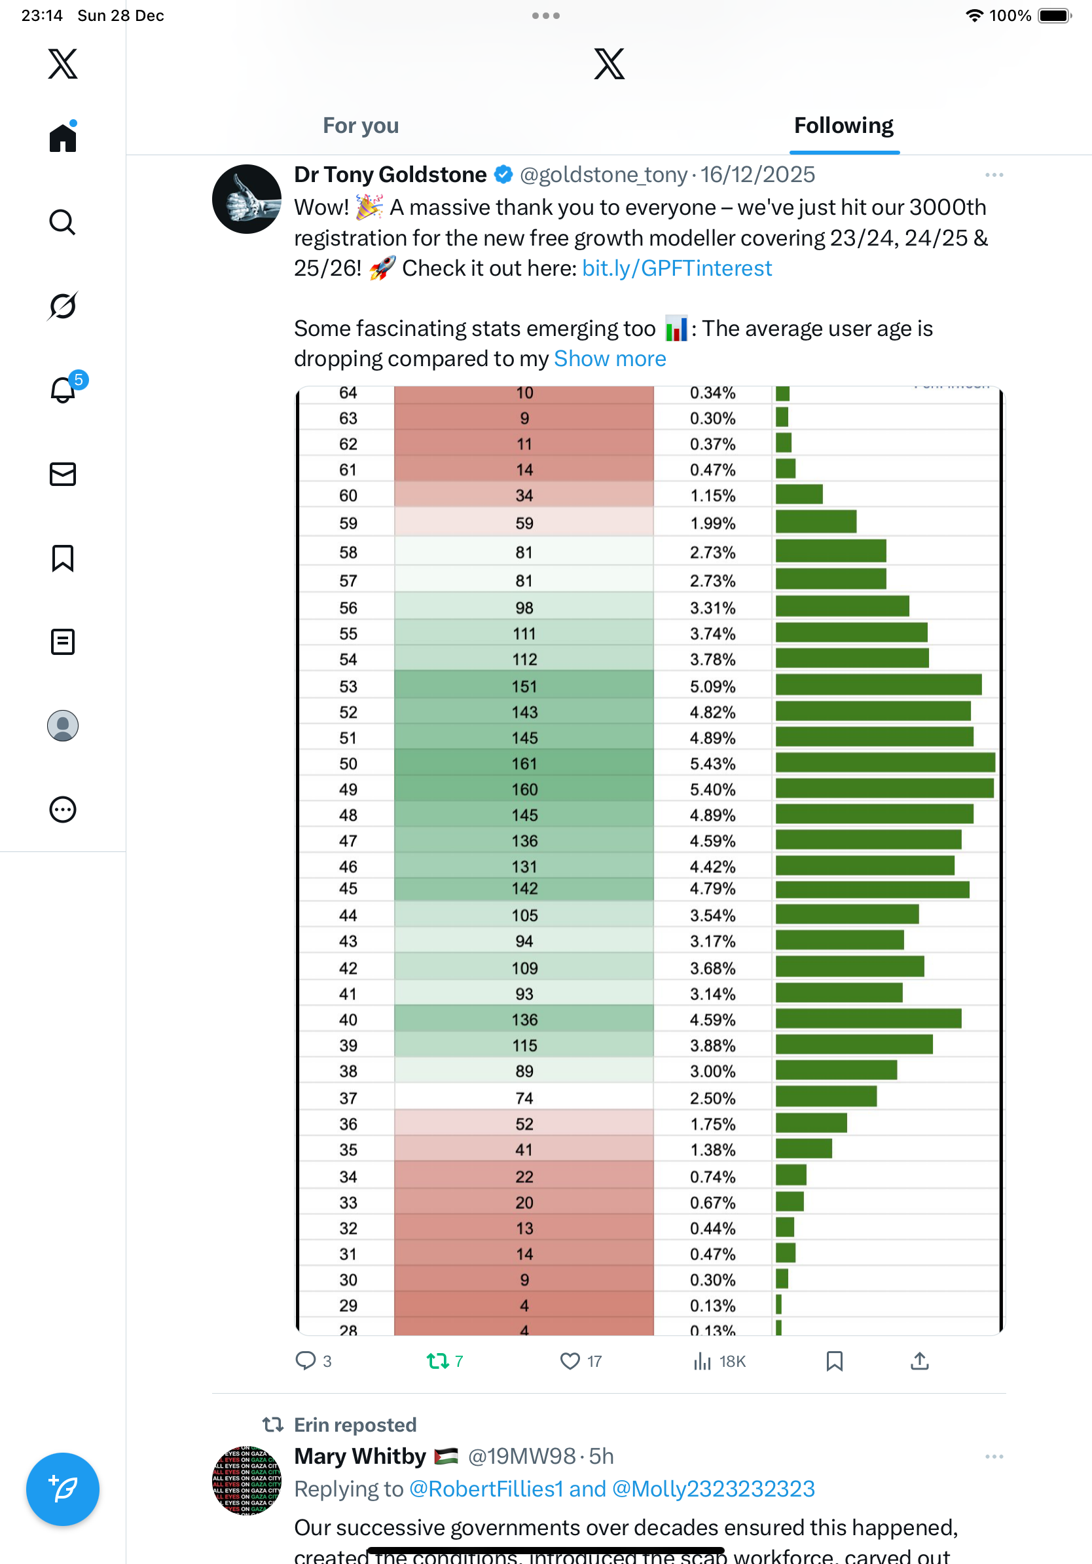Open Lists icon in sidebar
1092x1564 pixels.
(x=63, y=642)
